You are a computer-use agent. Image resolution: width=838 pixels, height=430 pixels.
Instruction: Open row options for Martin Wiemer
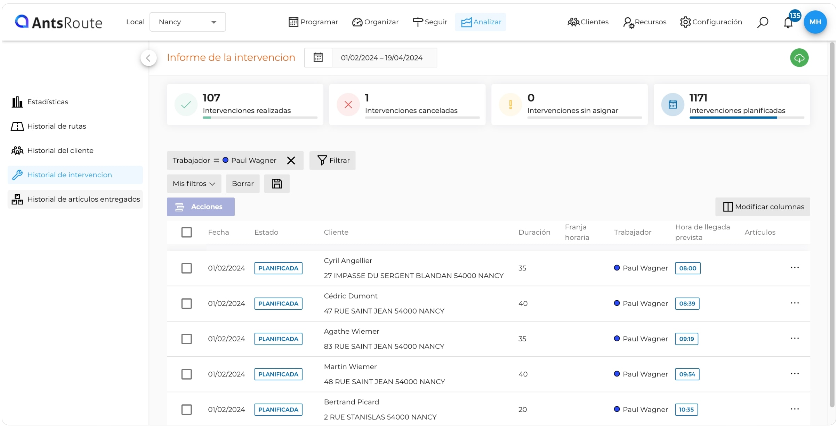tap(795, 374)
